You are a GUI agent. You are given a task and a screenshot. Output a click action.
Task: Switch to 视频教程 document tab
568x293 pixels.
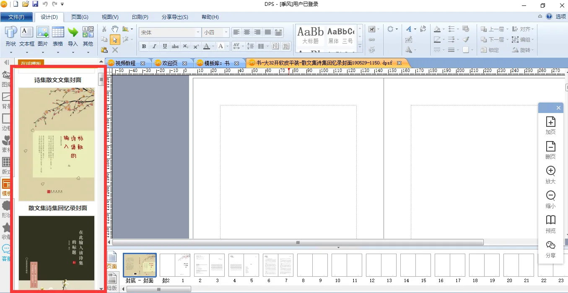point(125,63)
